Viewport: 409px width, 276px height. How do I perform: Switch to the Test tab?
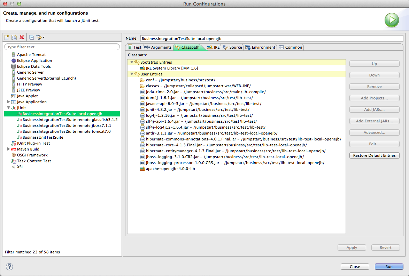click(134, 47)
